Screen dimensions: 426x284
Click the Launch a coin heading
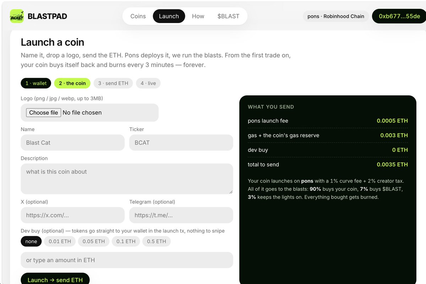pos(53,42)
